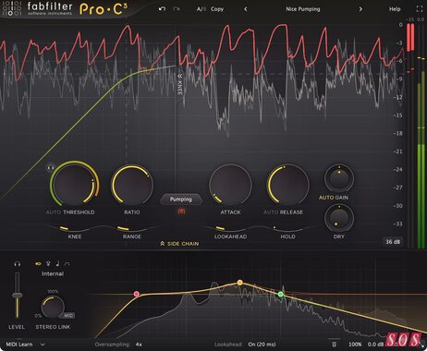Click the Dry mix knob
The height and width of the screenshot is (351, 427).
pyautogui.click(x=339, y=218)
